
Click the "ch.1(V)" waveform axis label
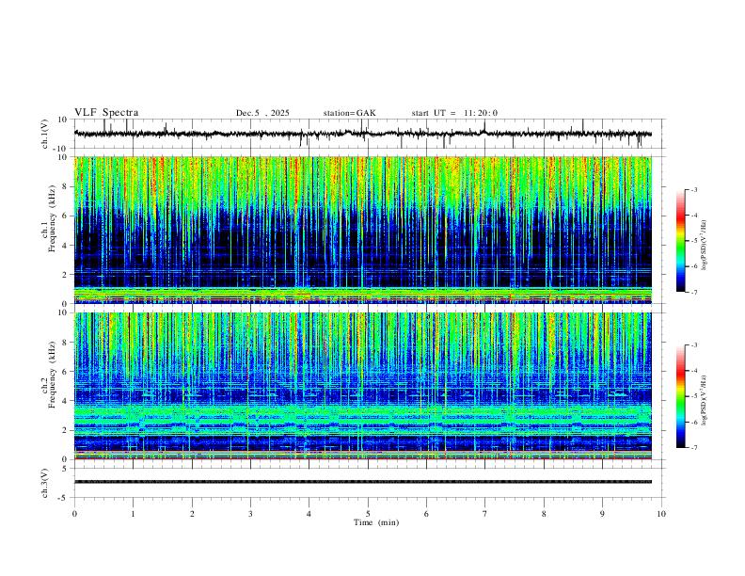tap(44, 134)
